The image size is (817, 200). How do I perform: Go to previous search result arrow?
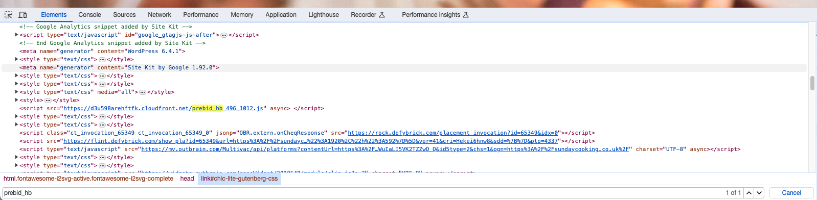749,193
